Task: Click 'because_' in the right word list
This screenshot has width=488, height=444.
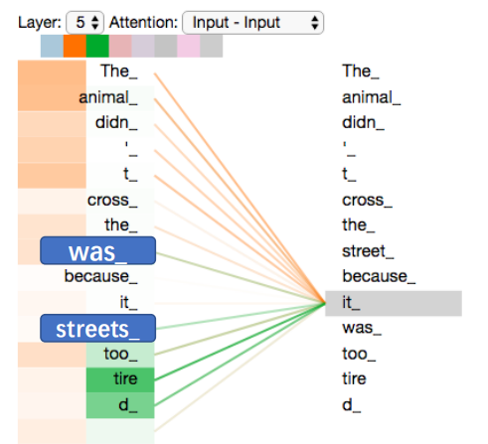Action: tap(379, 276)
